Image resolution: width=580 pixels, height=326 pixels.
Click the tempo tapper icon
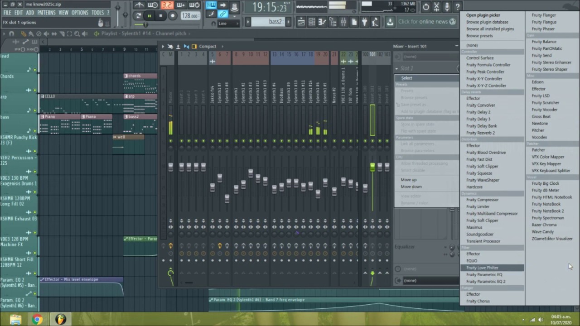(375, 22)
